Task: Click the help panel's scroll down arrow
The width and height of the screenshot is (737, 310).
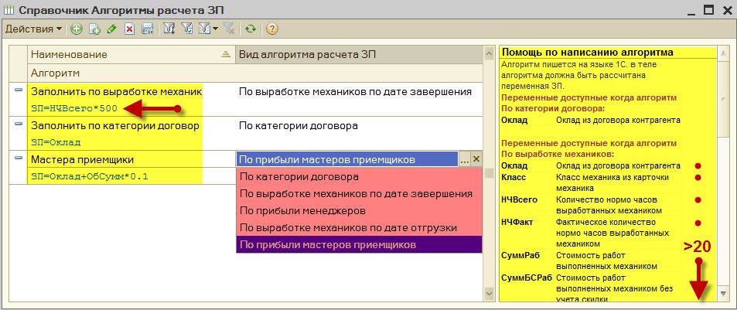Action: (723, 294)
